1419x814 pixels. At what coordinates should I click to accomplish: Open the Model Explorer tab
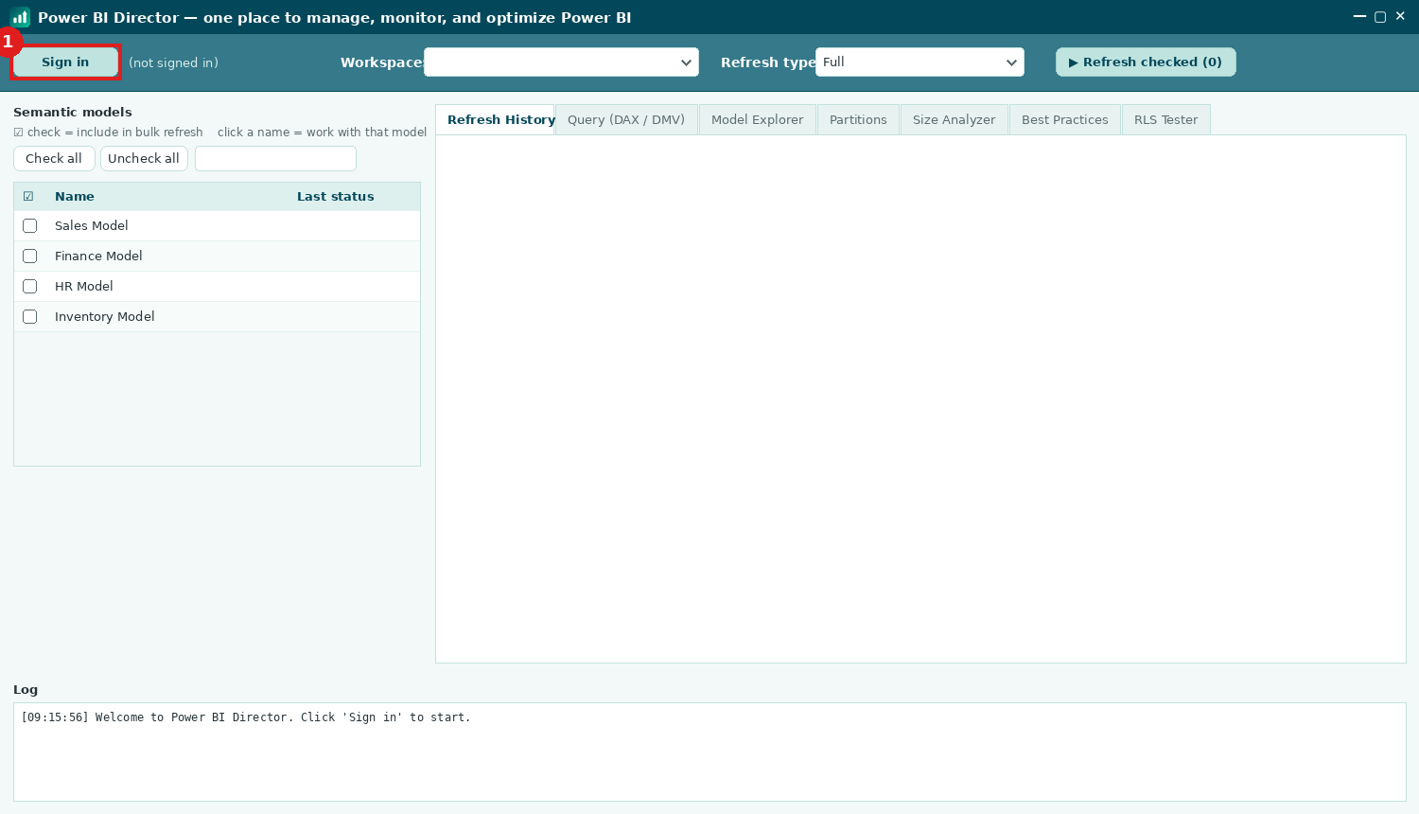(x=758, y=120)
